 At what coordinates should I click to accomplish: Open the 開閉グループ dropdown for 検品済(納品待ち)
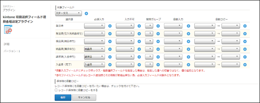pyautogui.click(x=149, y=41)
